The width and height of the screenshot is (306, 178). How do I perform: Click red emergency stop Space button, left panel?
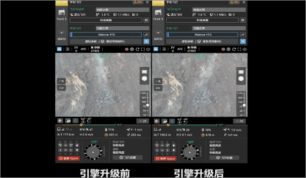point(69,158)
